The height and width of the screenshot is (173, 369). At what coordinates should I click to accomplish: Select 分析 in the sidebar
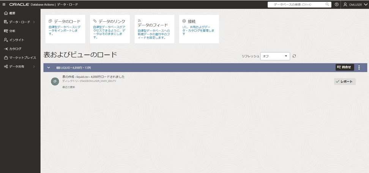(x=12, y=31)
